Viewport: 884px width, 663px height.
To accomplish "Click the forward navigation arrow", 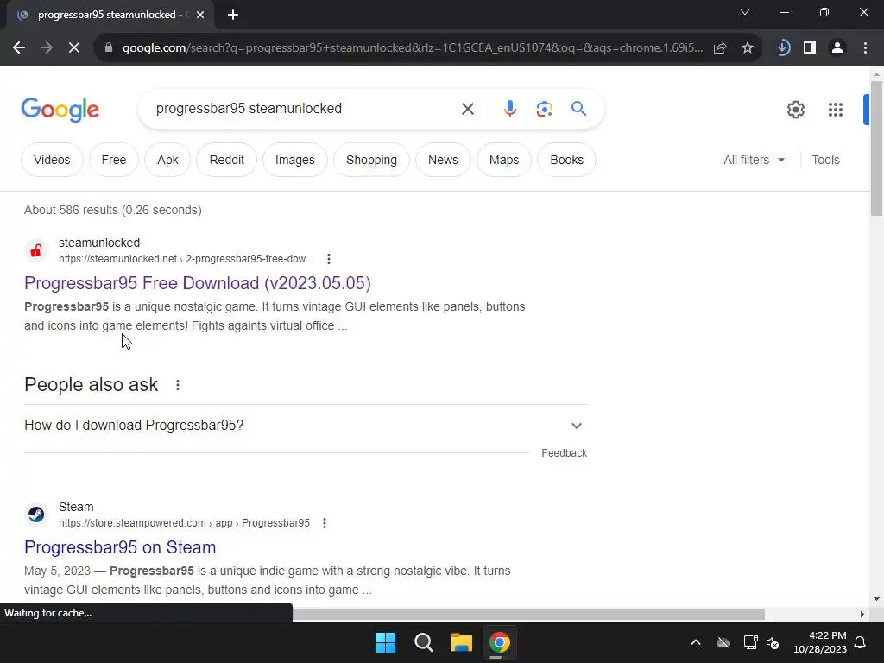I will 47,48.
